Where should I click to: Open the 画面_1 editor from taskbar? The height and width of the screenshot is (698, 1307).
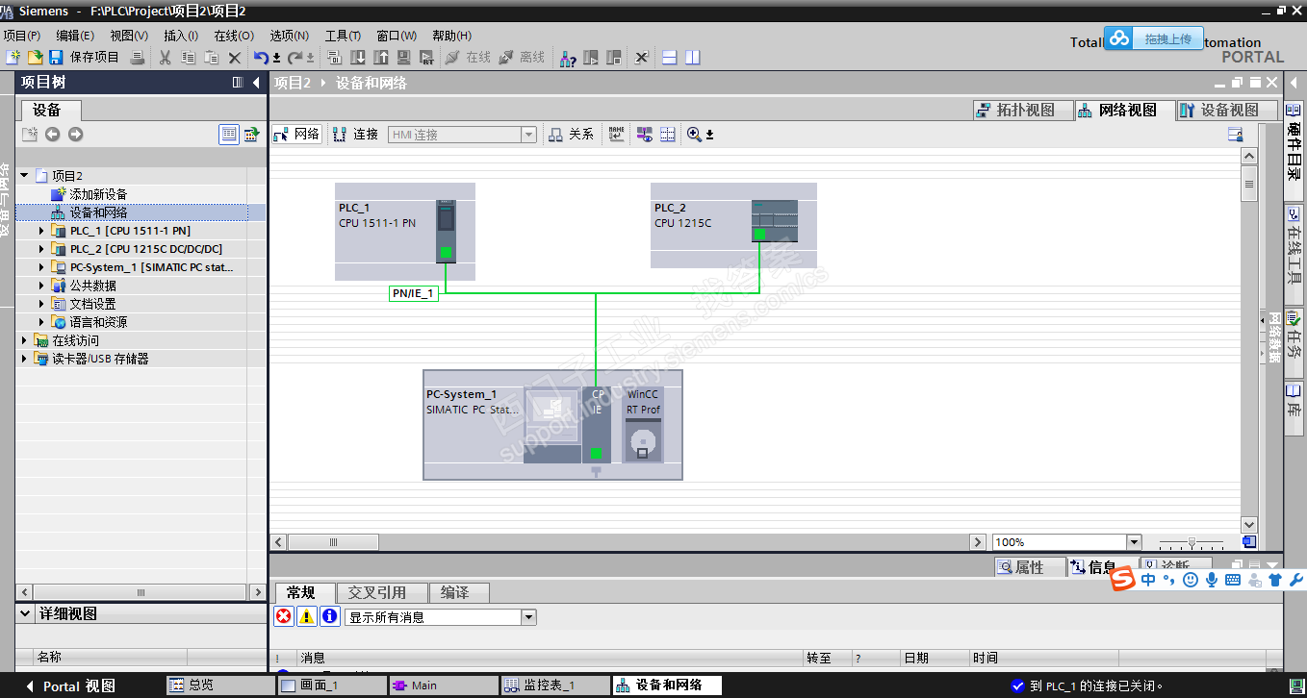(x=331, y=686)
